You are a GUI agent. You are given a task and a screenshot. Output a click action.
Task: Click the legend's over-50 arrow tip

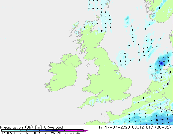87,131
